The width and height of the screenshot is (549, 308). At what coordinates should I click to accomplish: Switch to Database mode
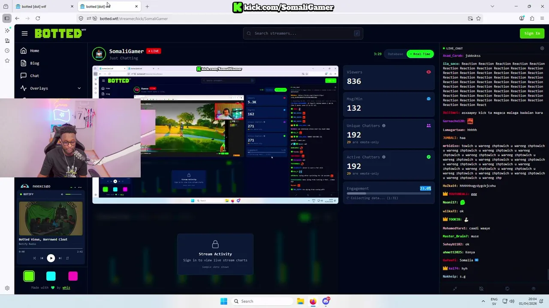(x=395, y=54)
